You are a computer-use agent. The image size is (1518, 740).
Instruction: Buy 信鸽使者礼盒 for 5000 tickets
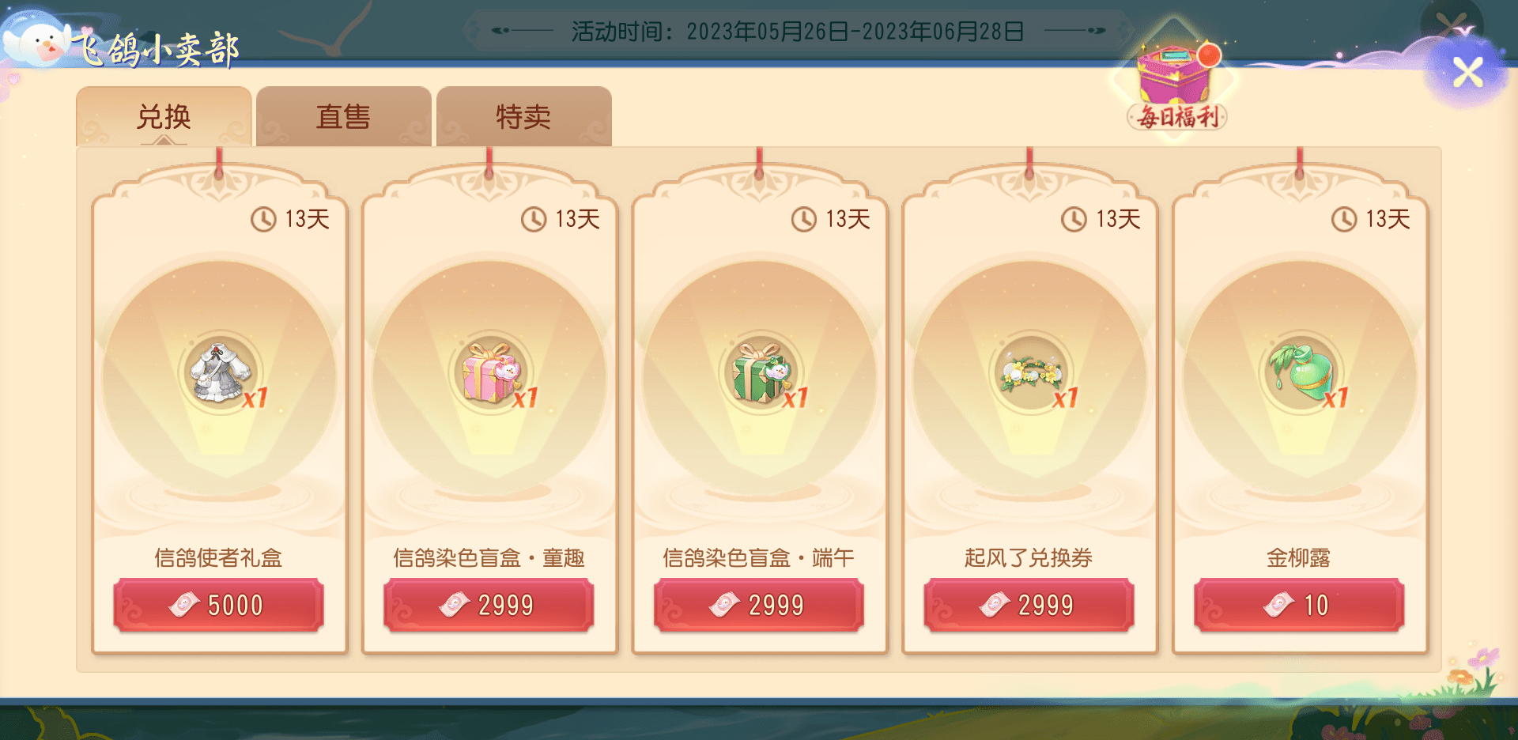tap(219, 605)
